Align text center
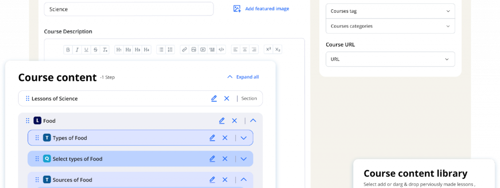The height and width of the screenshot is (188, 500). click(x=245, y=50)
